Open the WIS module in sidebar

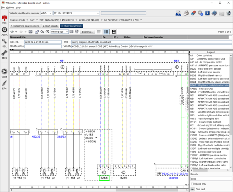4,19
